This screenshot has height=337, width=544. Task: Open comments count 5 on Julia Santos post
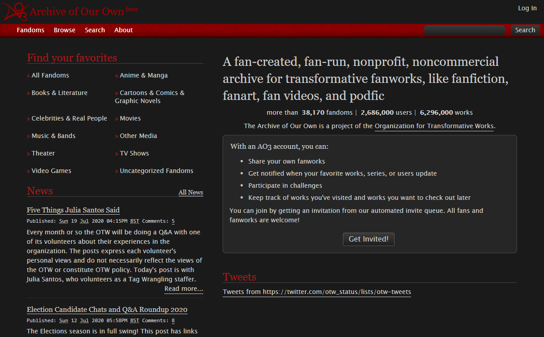coord(173,221)
